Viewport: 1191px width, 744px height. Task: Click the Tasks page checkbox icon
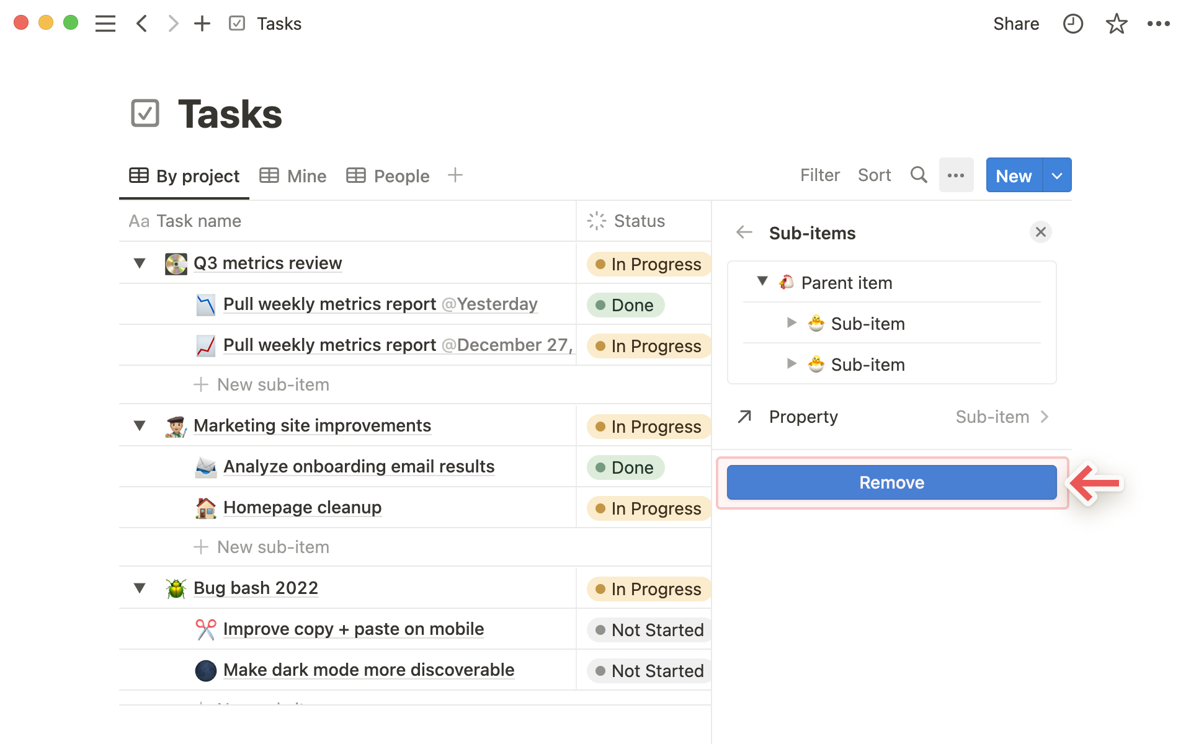(x=145, y=114)
